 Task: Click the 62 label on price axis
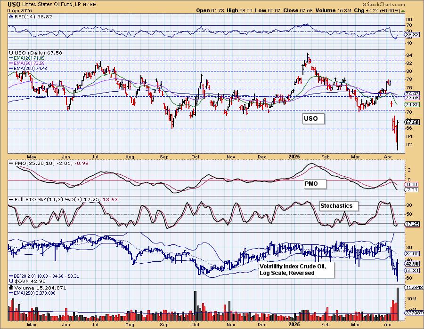tap(409, 145)
